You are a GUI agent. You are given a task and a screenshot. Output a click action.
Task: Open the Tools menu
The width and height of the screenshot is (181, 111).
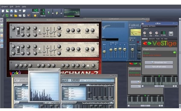coord(17,7)
